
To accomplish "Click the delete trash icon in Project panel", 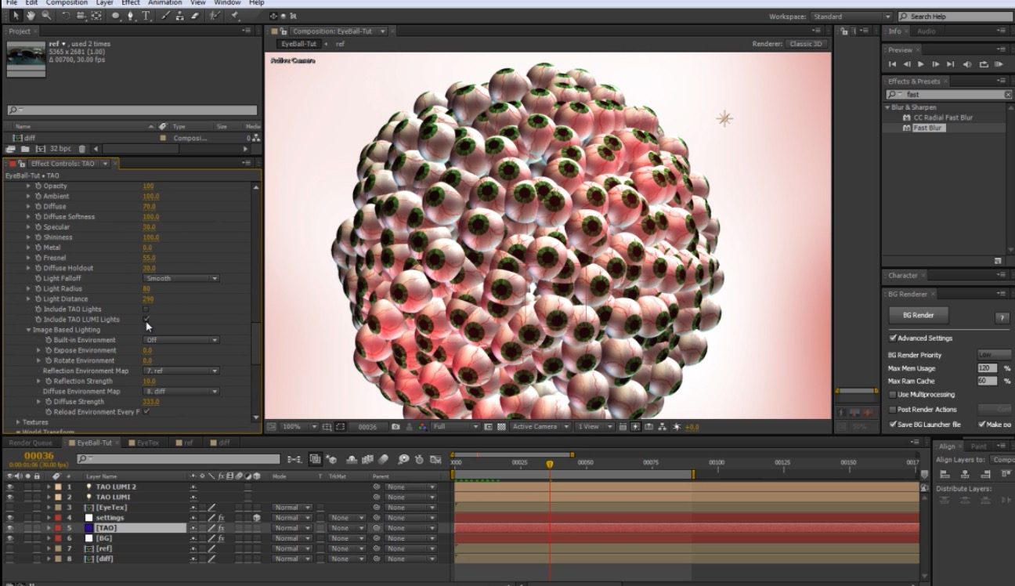I will (81, 149).
